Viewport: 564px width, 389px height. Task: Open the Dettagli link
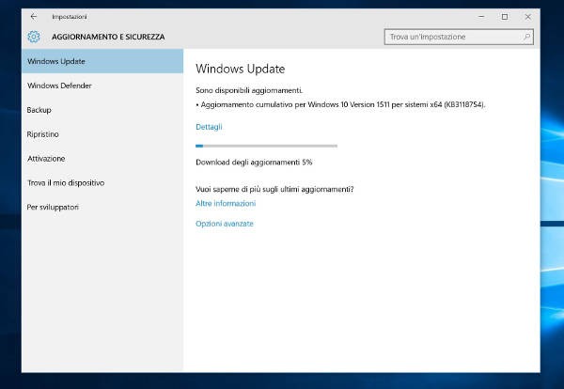[209, 127]
